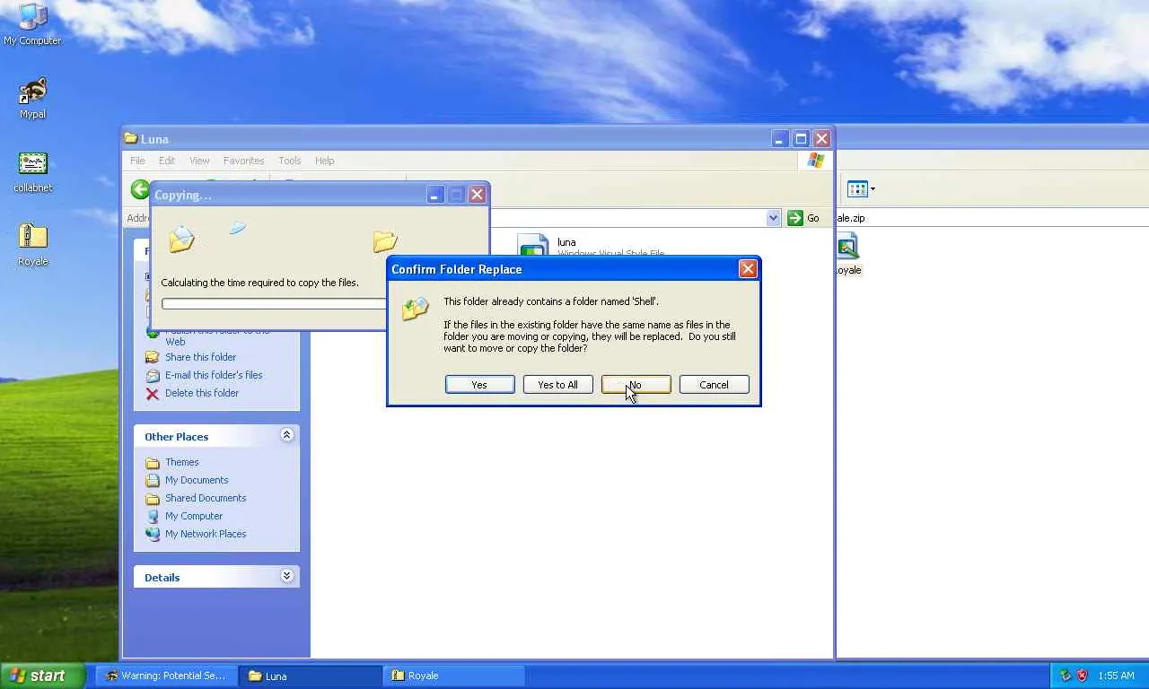Image resolution: width=1149 pixels, height=689 pixels.
Task: Select the luna visual style file icon
Action: [x=533, y=245]
